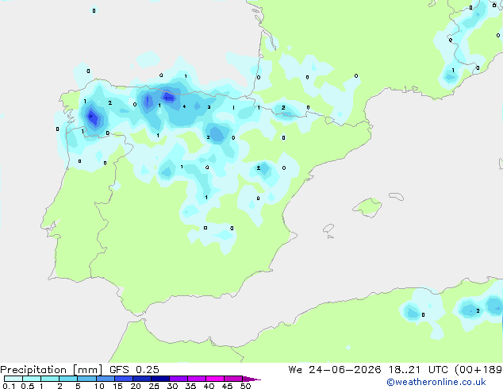Image resolution: width=503 pixels, height=389 pixels.
Task: Select legend swatch between 20 and 25
Action: coord(142,379)
